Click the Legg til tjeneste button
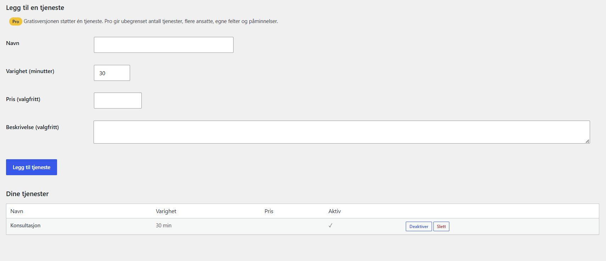Screen dimensions: 606x261 [32, 167]
